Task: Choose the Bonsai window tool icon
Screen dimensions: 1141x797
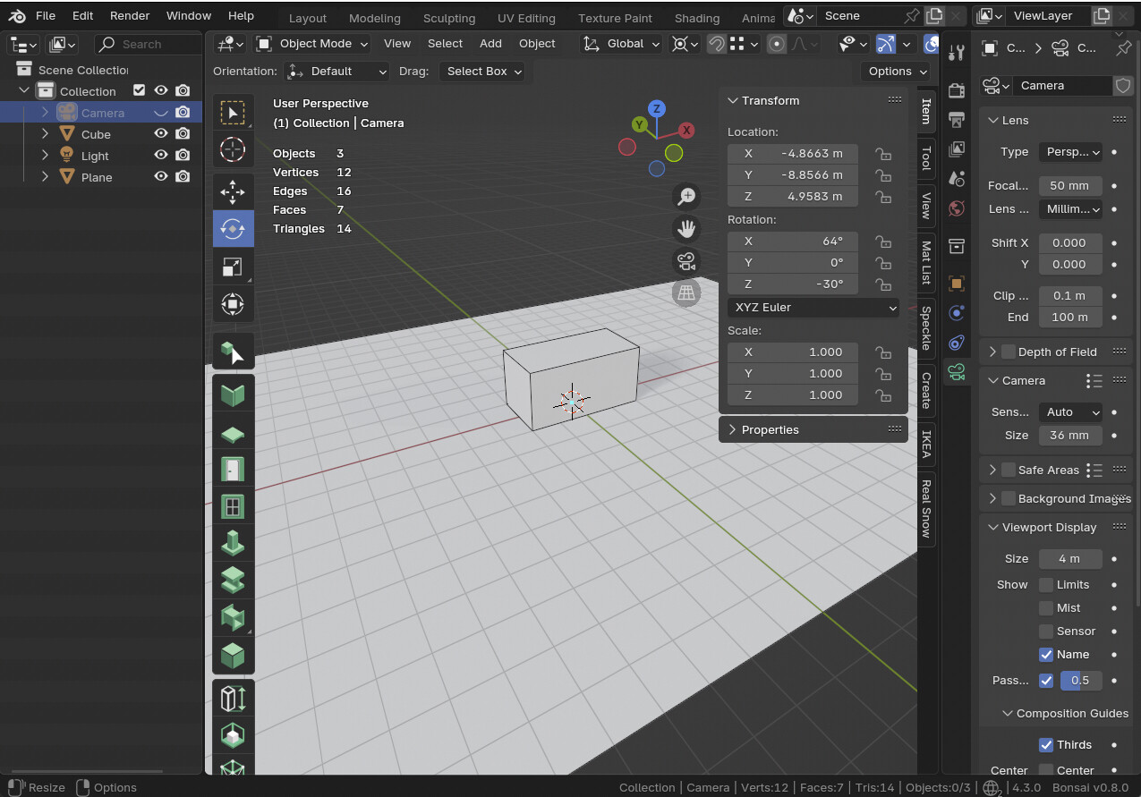Action: click(233, 507)
